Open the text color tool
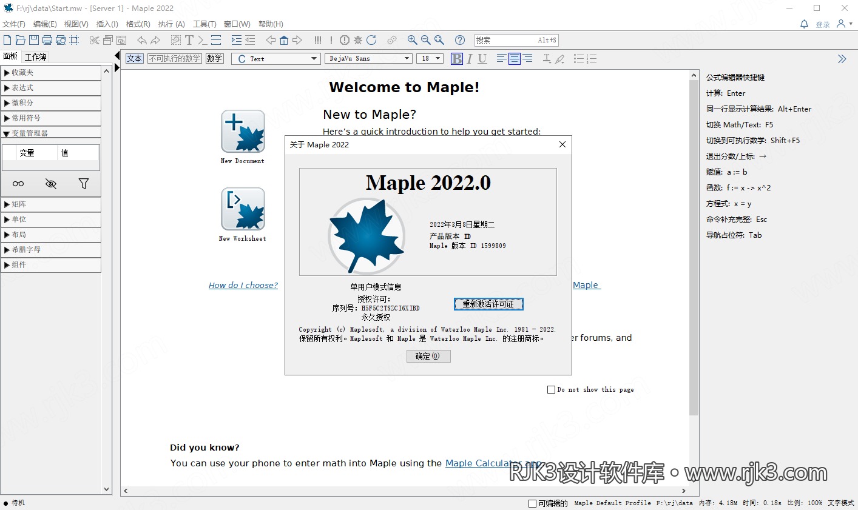The height and width of the screenshot is (510, 858). click(547, 59)
